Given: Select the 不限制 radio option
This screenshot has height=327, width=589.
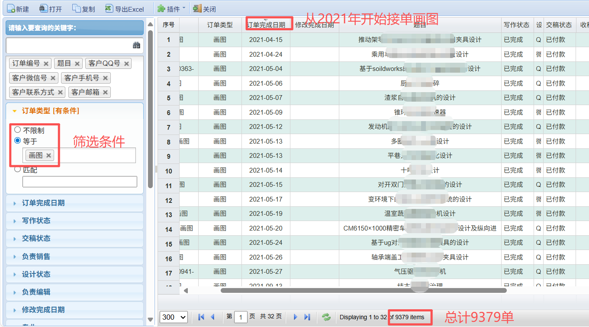Looking at the screenshot, I should pyautogui.click(x=18, y=130).
